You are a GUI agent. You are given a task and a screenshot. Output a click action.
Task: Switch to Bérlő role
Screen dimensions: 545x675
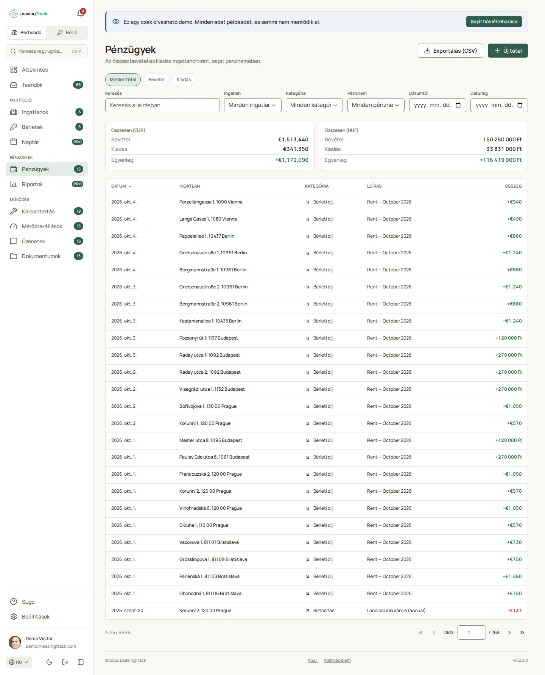coord(67,33)
